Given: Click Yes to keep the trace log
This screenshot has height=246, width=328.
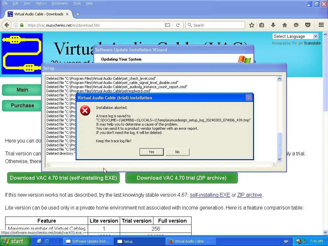Looking at the screenshot, I should coord(152,152).
